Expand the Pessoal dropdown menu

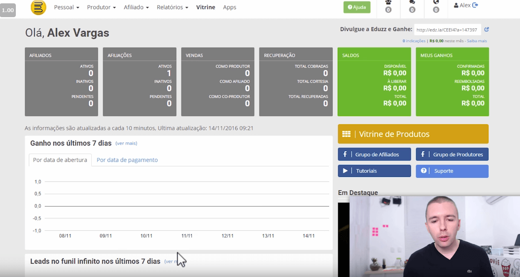point(66,7)
